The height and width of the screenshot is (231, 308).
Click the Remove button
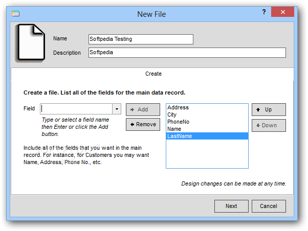click(x=143, y=124)
